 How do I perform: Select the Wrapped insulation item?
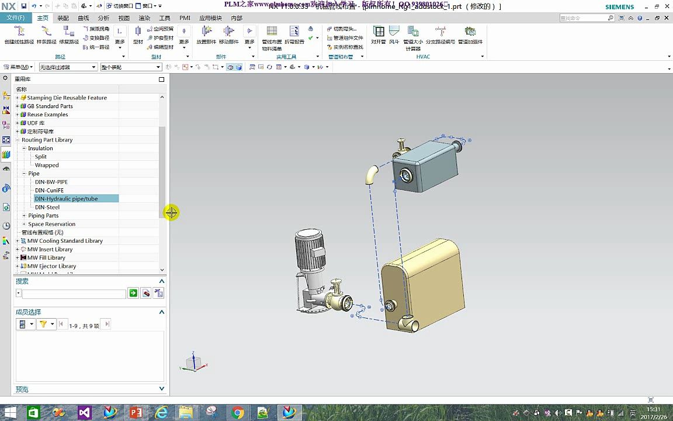(47, 165)
